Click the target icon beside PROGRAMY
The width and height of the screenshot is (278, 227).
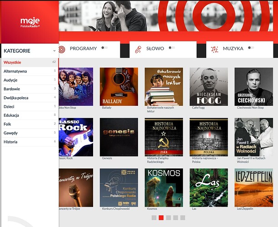62,49
